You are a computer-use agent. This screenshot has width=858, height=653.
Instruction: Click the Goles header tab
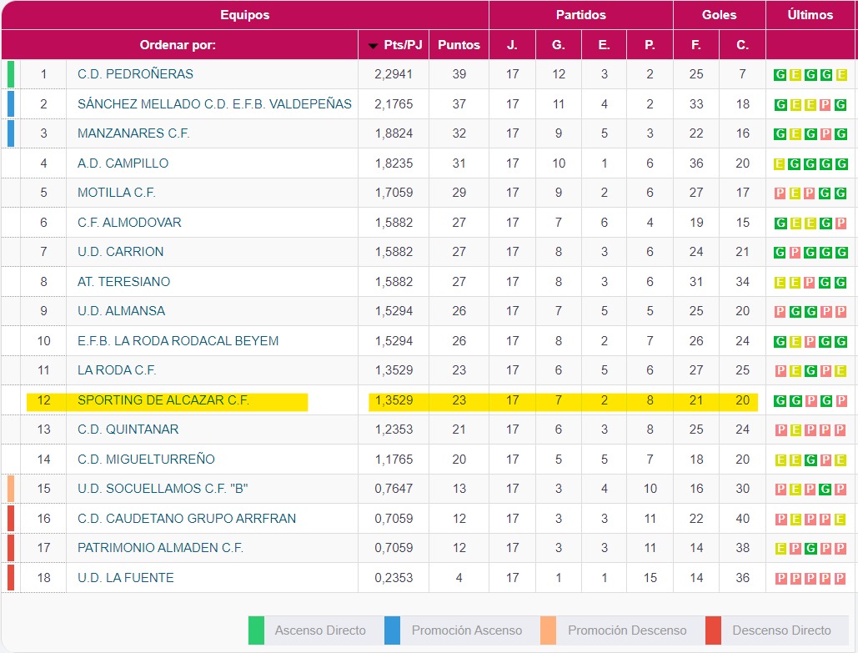[x=719, y=15]
